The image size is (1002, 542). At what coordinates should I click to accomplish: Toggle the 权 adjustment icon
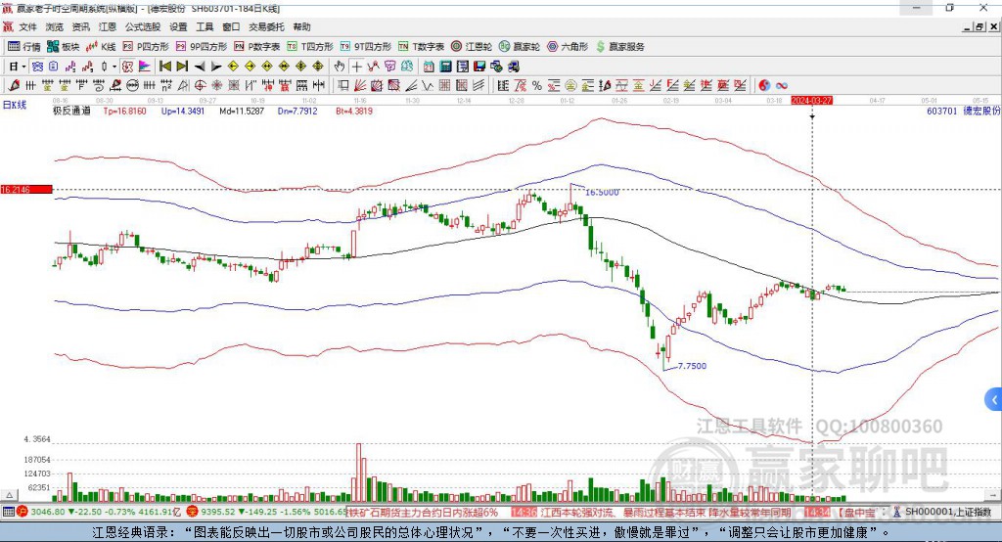tap(128, 67)
